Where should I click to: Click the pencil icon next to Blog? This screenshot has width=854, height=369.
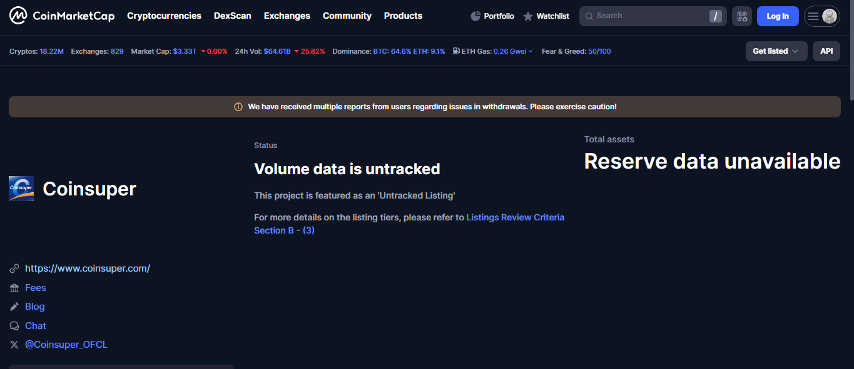[14, 307]
